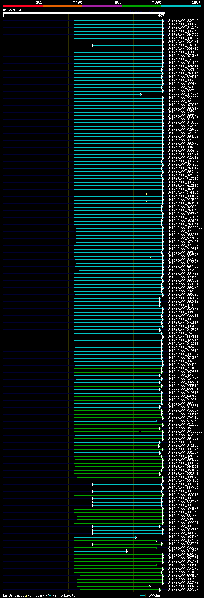The image size is (204, 598).
Task: Select label UniRef100_Q6T2D5
Action: pyautogui.click(x=183, y=164)
